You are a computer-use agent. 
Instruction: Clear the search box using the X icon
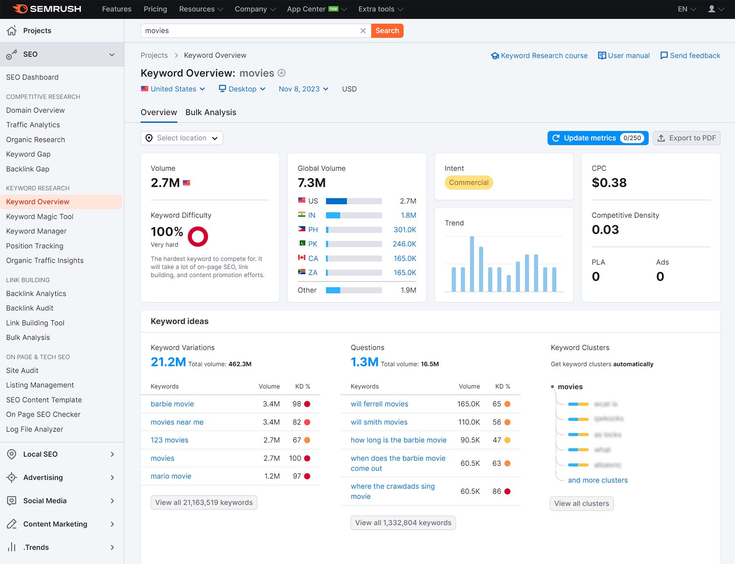[x=363, y=31]
